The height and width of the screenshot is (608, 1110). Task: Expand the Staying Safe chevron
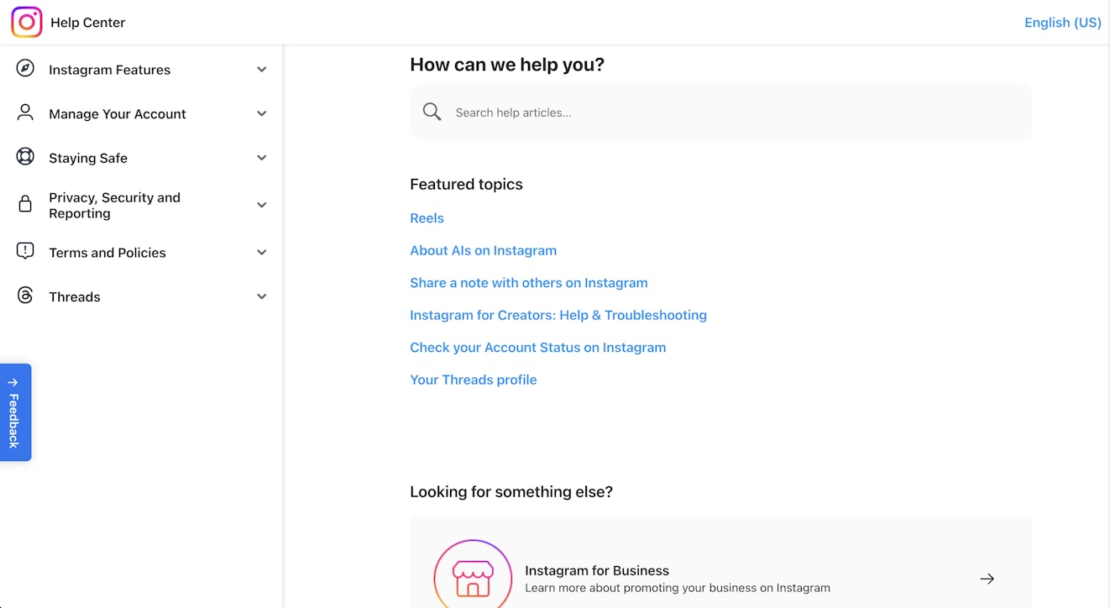pyautogui.click(x=262, y=158)
